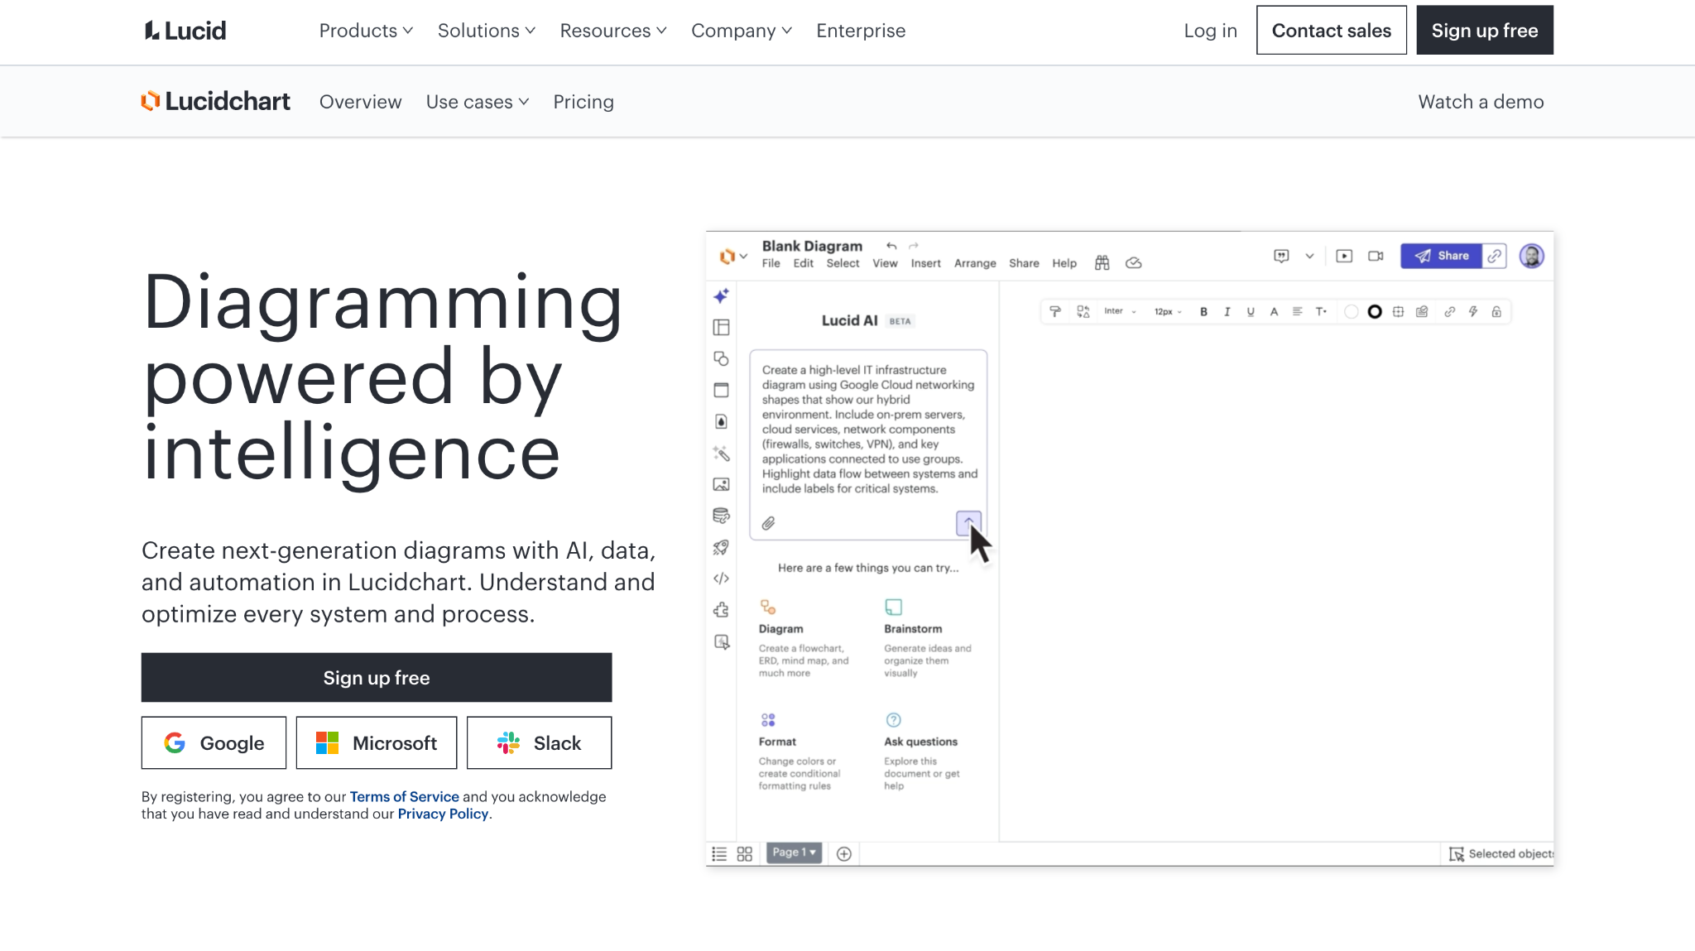1695x951 pixels.
Task: Click the grid view icon near Page 1
Action: tap(744, 853)
